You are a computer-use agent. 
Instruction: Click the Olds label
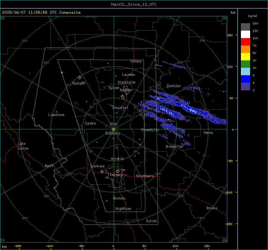(x=113, y=124)
